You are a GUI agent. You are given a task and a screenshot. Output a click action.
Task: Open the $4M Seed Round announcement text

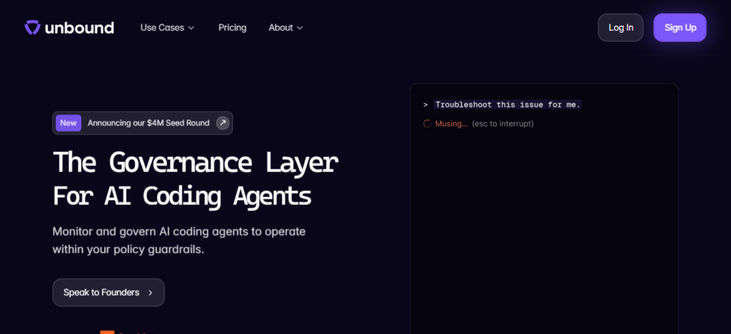[148, 123]
